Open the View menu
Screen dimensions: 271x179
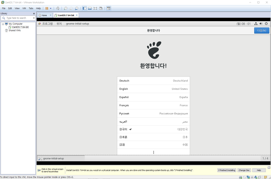pyautogui.click(x=17, y=8)
